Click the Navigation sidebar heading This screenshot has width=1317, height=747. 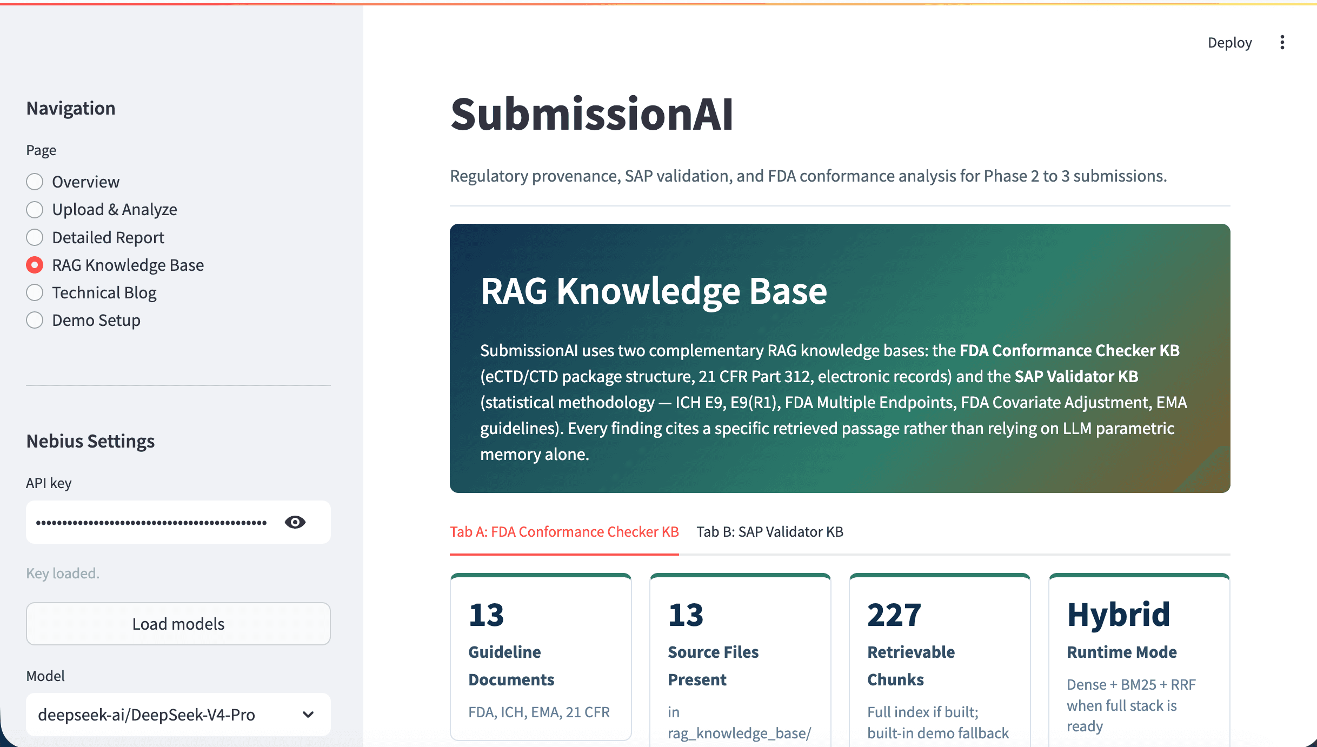pos(71,108)
